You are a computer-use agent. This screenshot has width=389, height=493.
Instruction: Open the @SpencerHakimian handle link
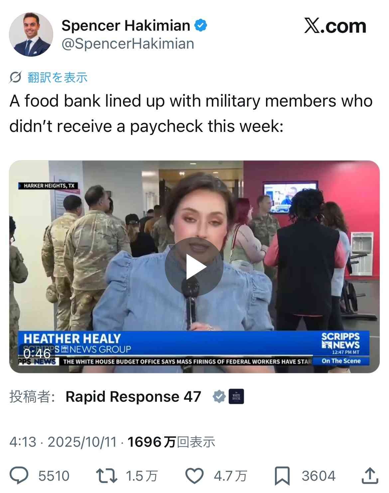pos(128,44)
